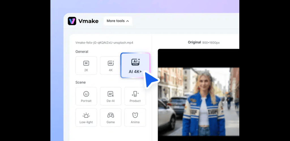Choose the 4K resolution tile
This screenshot has width=290, height=141.
tap(110, 65)
